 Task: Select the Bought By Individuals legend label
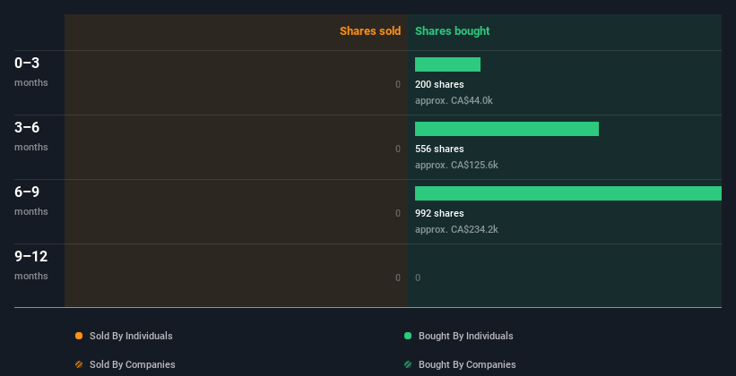pyautogui.click(x=465, y=336)
